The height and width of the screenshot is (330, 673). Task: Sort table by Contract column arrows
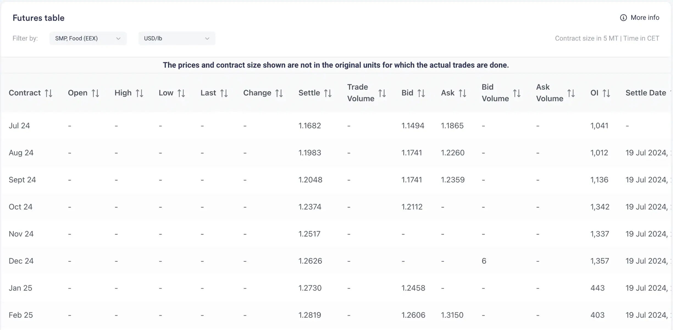[49, 93]
